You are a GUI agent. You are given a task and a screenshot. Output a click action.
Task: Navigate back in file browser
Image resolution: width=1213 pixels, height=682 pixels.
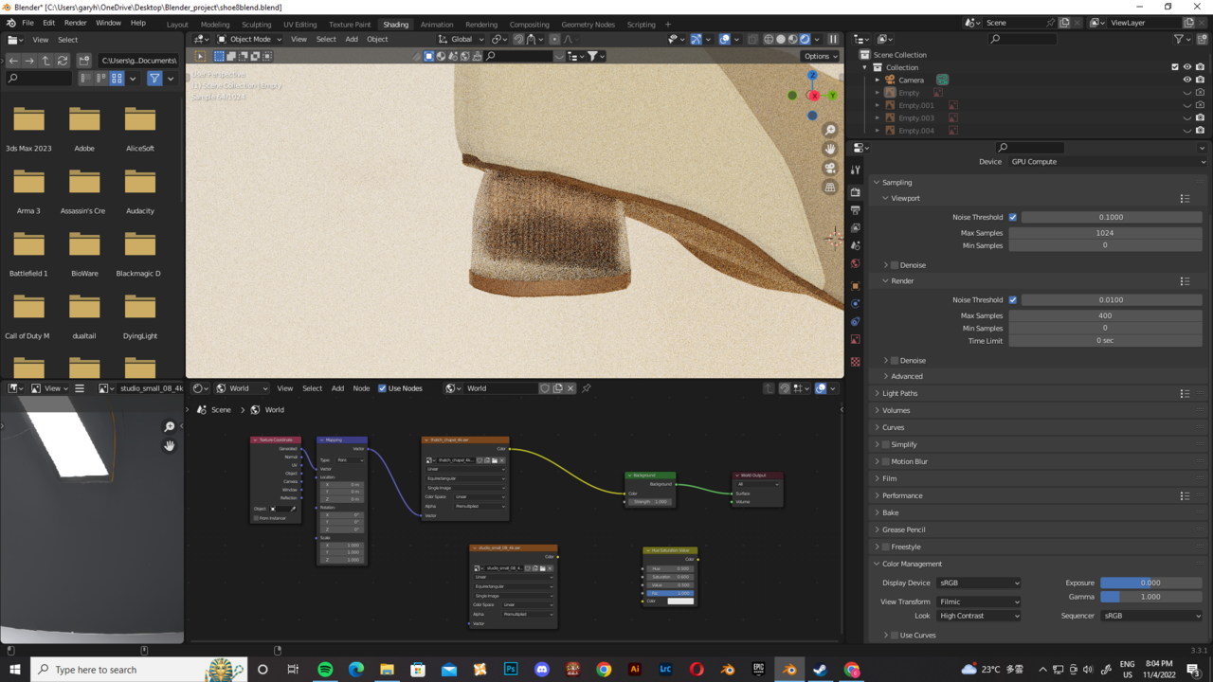click(x=13, y=61)
